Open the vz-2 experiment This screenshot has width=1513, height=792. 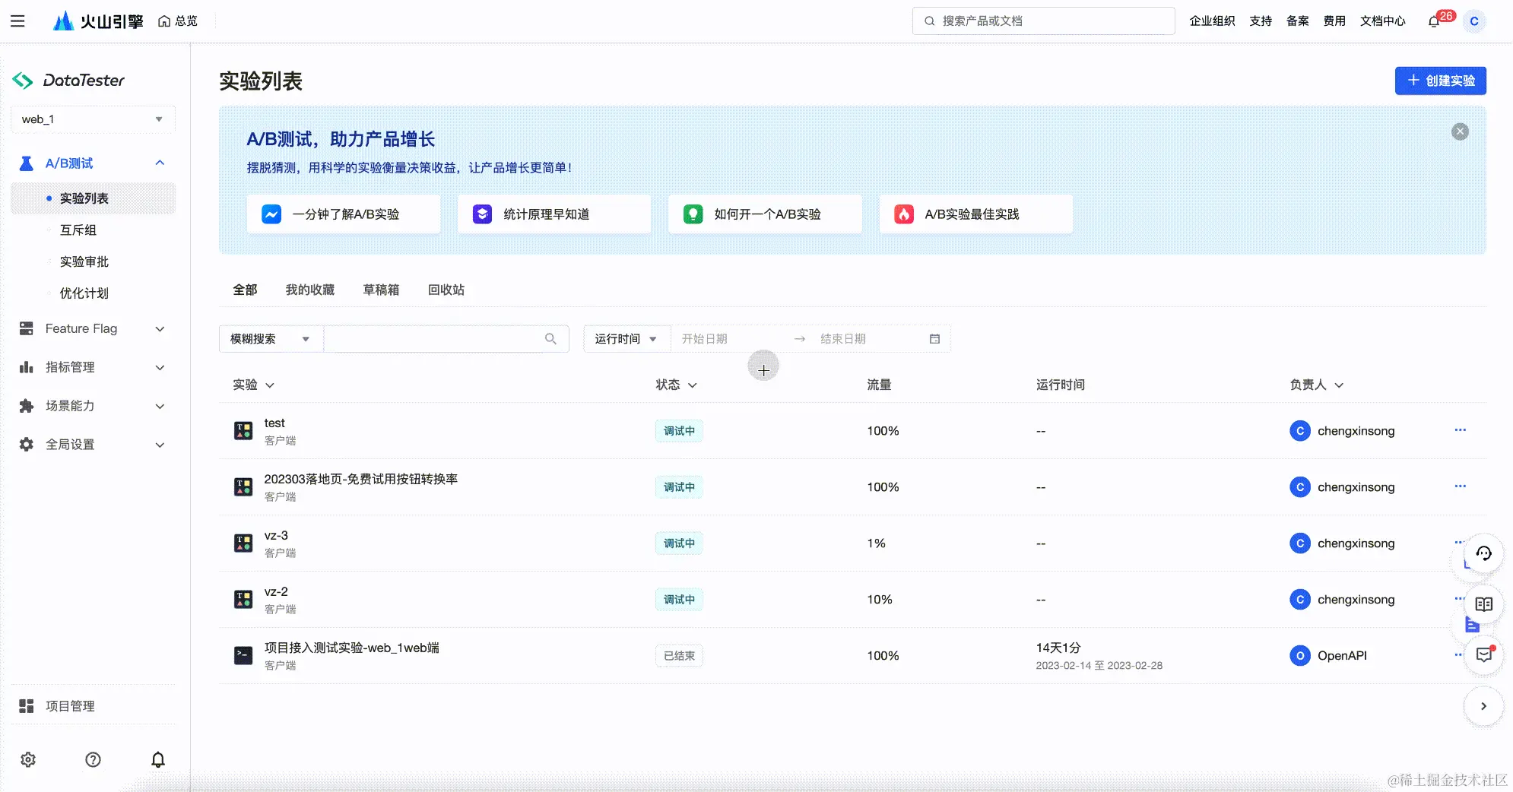(x=276, y=592)
